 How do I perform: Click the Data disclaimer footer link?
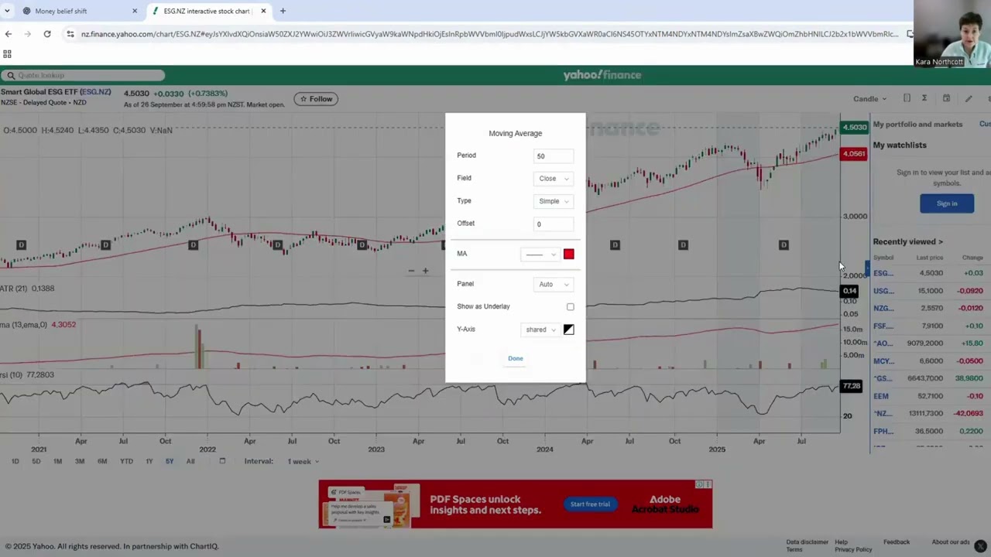coord(808,542)
